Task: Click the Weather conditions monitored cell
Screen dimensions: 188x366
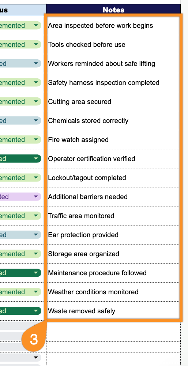Action: 113,292
